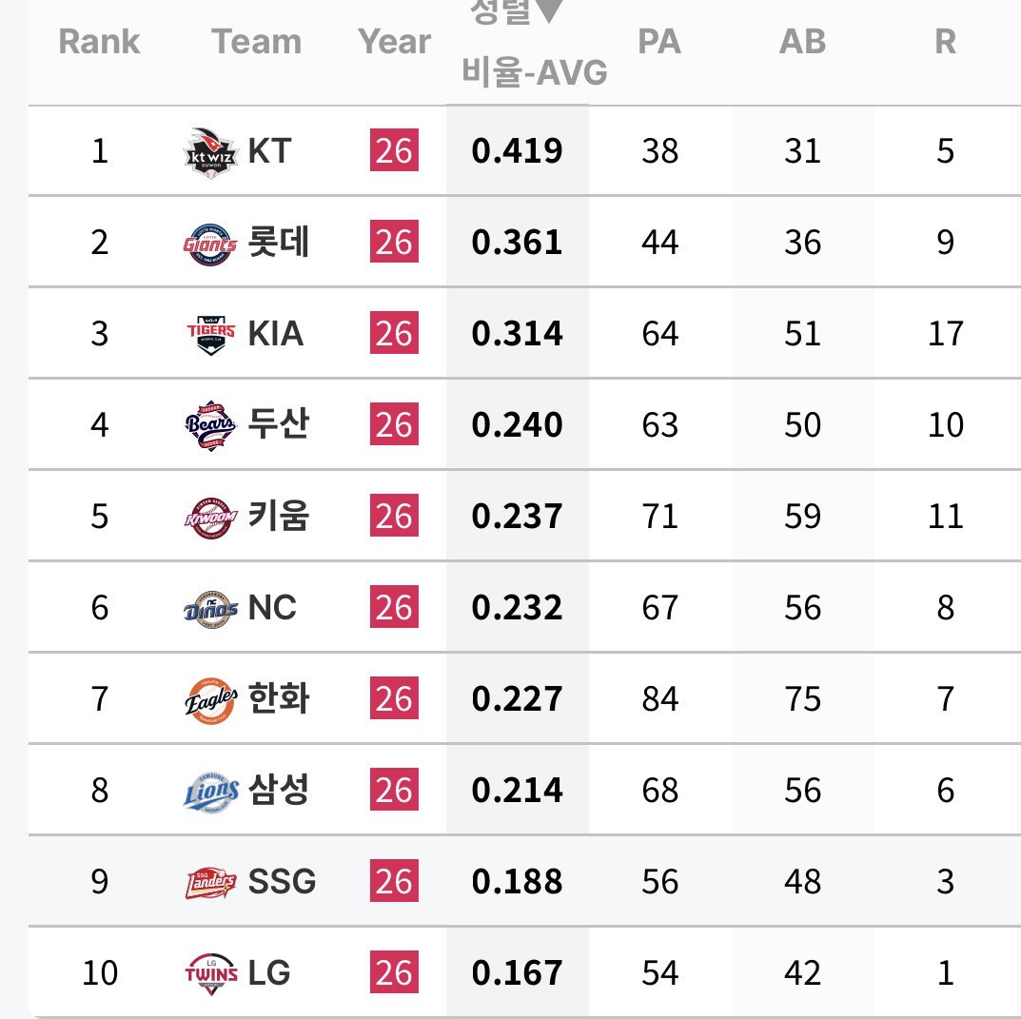Viewport: 1021px width, 1019px height.
Task: Click the Samsung Lions team logo
Action: 210,792
